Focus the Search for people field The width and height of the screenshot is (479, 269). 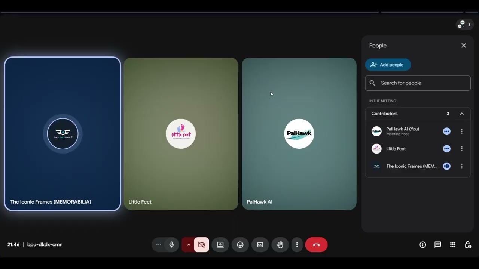418,83
